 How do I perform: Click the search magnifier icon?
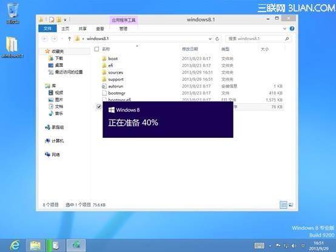click(x=287, y=39)
